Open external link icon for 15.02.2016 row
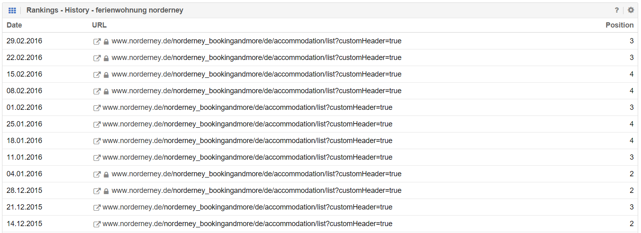 [97, 75]
